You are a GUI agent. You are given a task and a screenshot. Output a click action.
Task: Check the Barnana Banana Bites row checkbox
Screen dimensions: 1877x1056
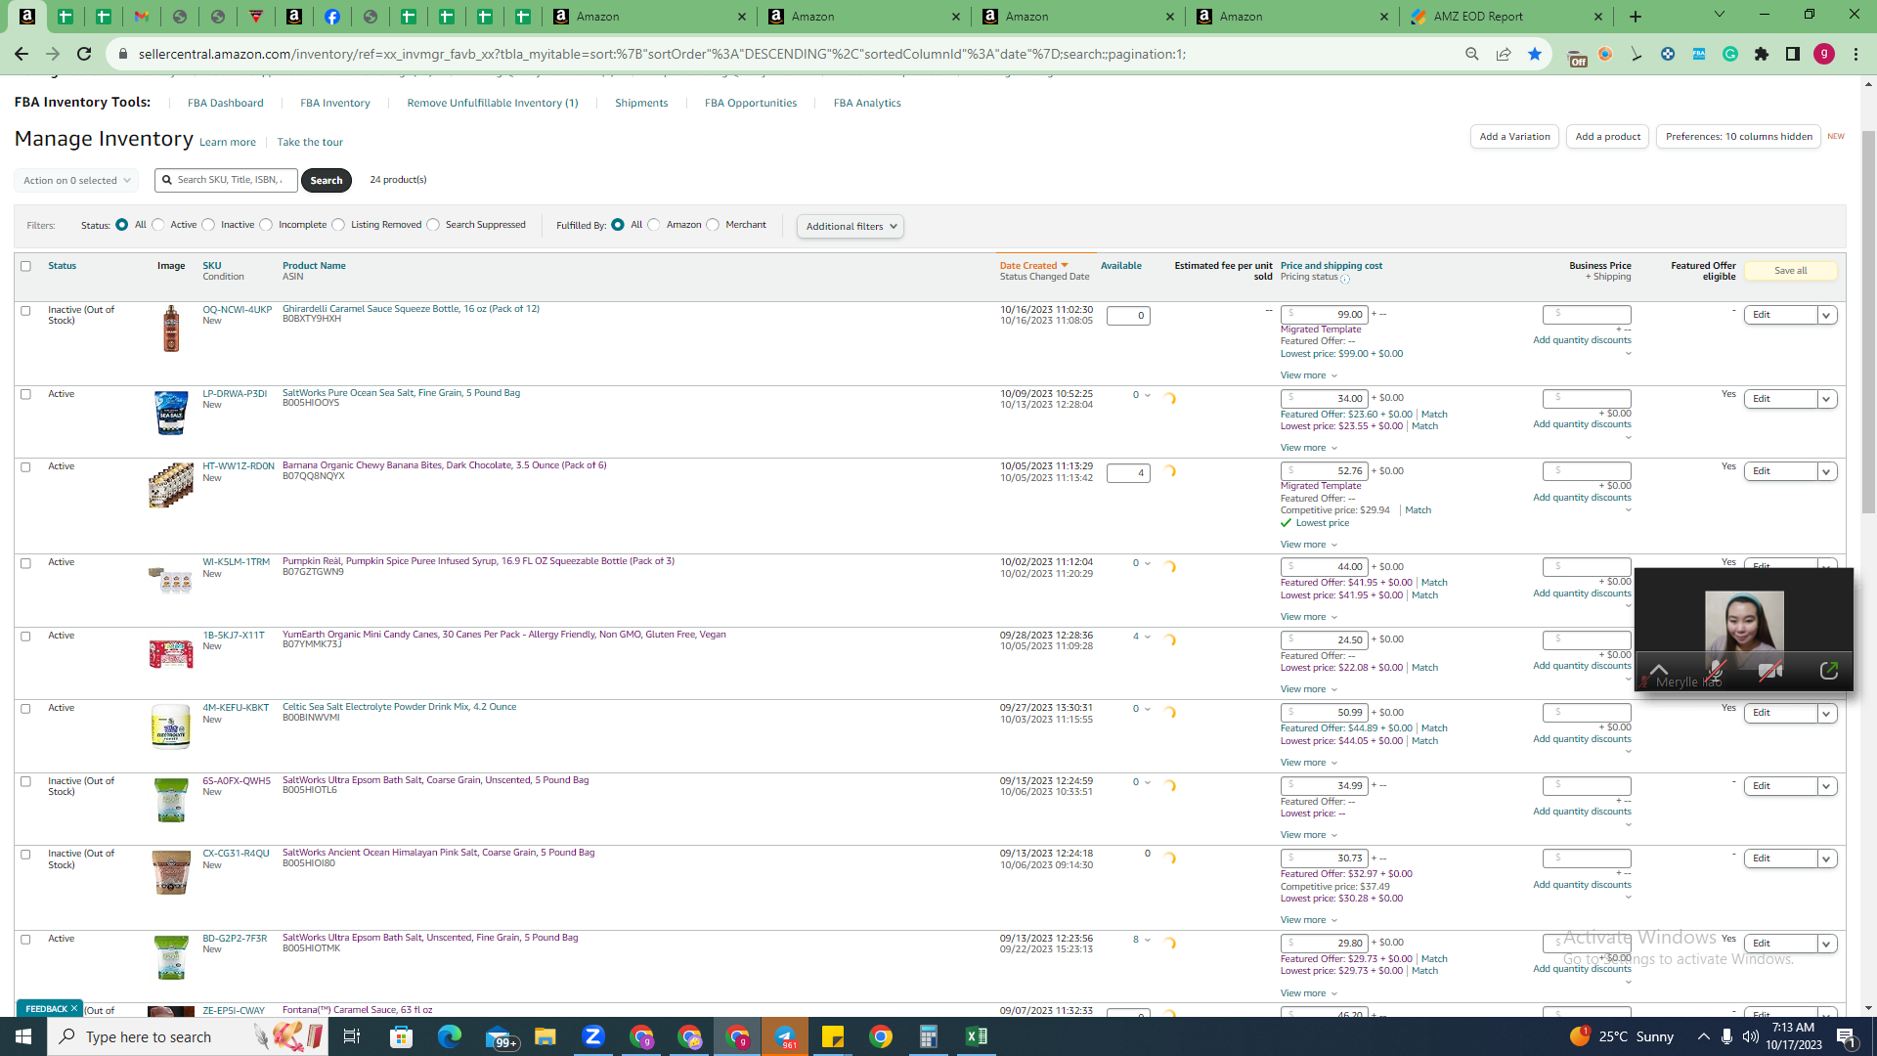pos(26,467)
